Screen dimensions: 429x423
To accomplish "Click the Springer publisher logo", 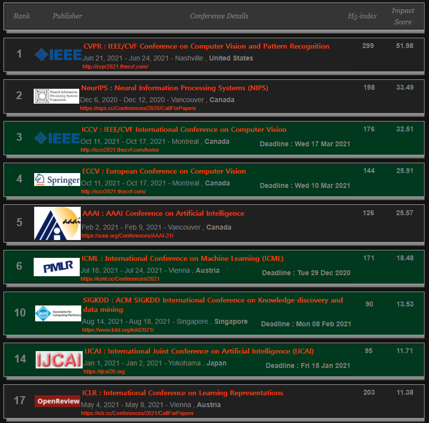I will pyautogui.click(x=57, y=180).
